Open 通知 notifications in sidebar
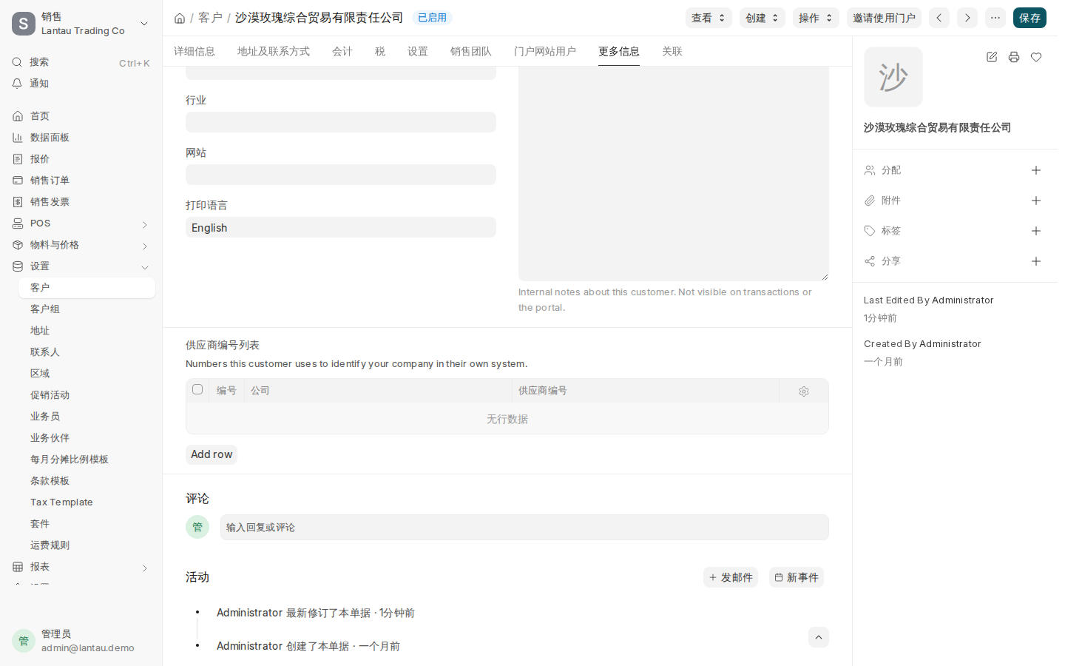Viewport: 1065px width, 666px height. 81,84
